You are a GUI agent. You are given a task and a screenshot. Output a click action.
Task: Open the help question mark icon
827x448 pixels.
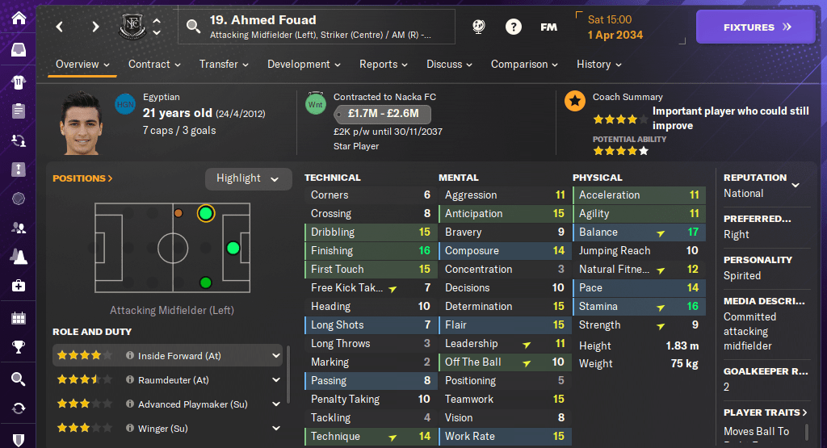tap(513, 27)
